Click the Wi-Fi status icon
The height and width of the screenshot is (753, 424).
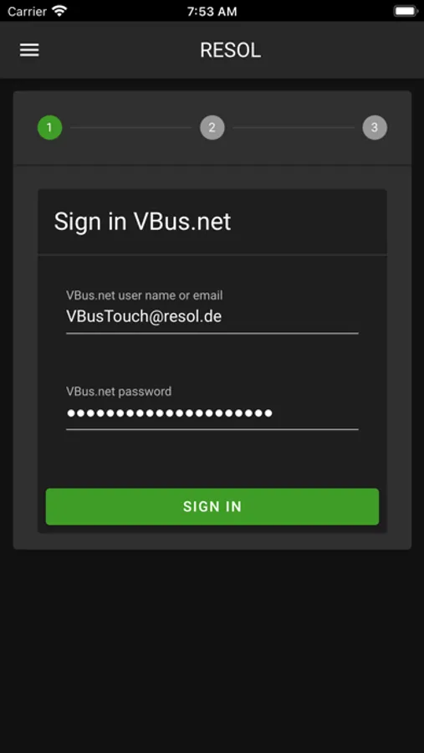pos(59,11)
